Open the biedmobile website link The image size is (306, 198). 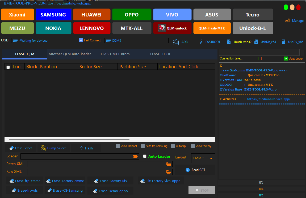[x=268, y=99]
